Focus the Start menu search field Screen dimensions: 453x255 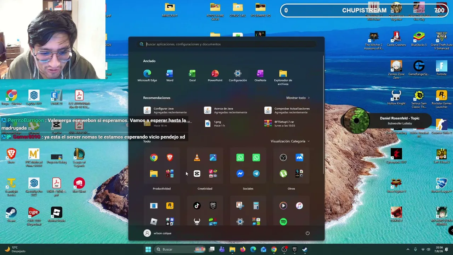[x=226, y=44]
